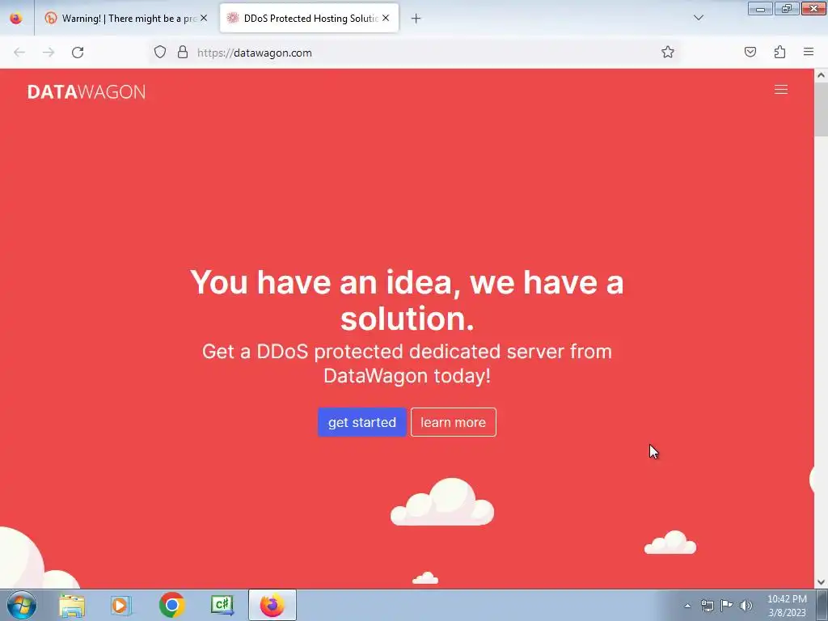Screen dimensions: 828x621
Task: Click the get started button
Action: tap(362, 422)
